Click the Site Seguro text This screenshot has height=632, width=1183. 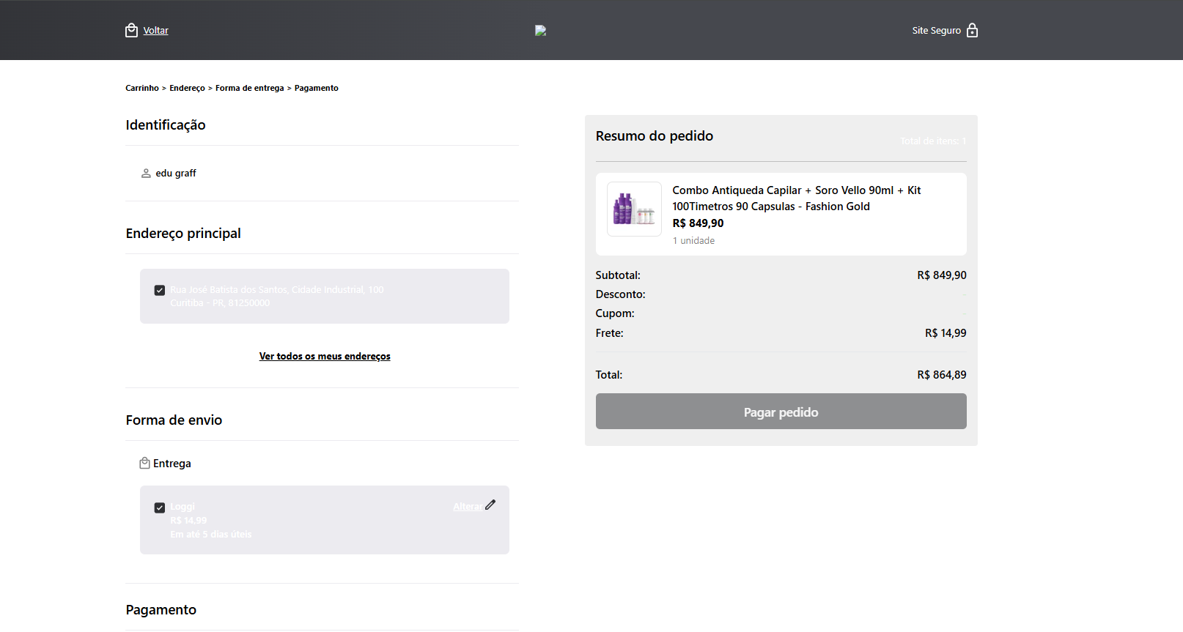pos(936,31)
